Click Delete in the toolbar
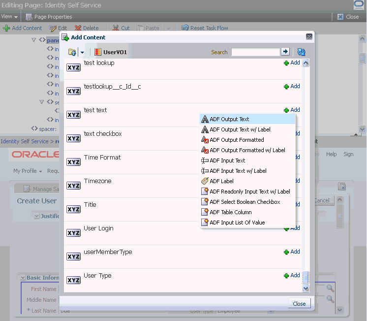The width and height of the screenshot is (367, 321). click(x=87, y=28)
